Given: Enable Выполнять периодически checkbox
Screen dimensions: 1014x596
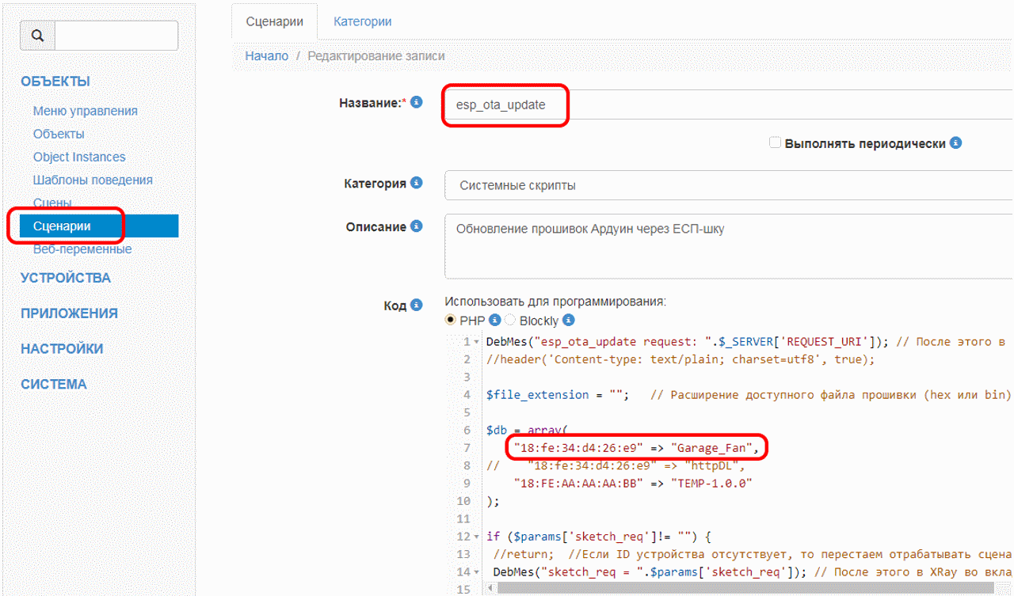Looking at the screenshot, I should tap(775, 143).
